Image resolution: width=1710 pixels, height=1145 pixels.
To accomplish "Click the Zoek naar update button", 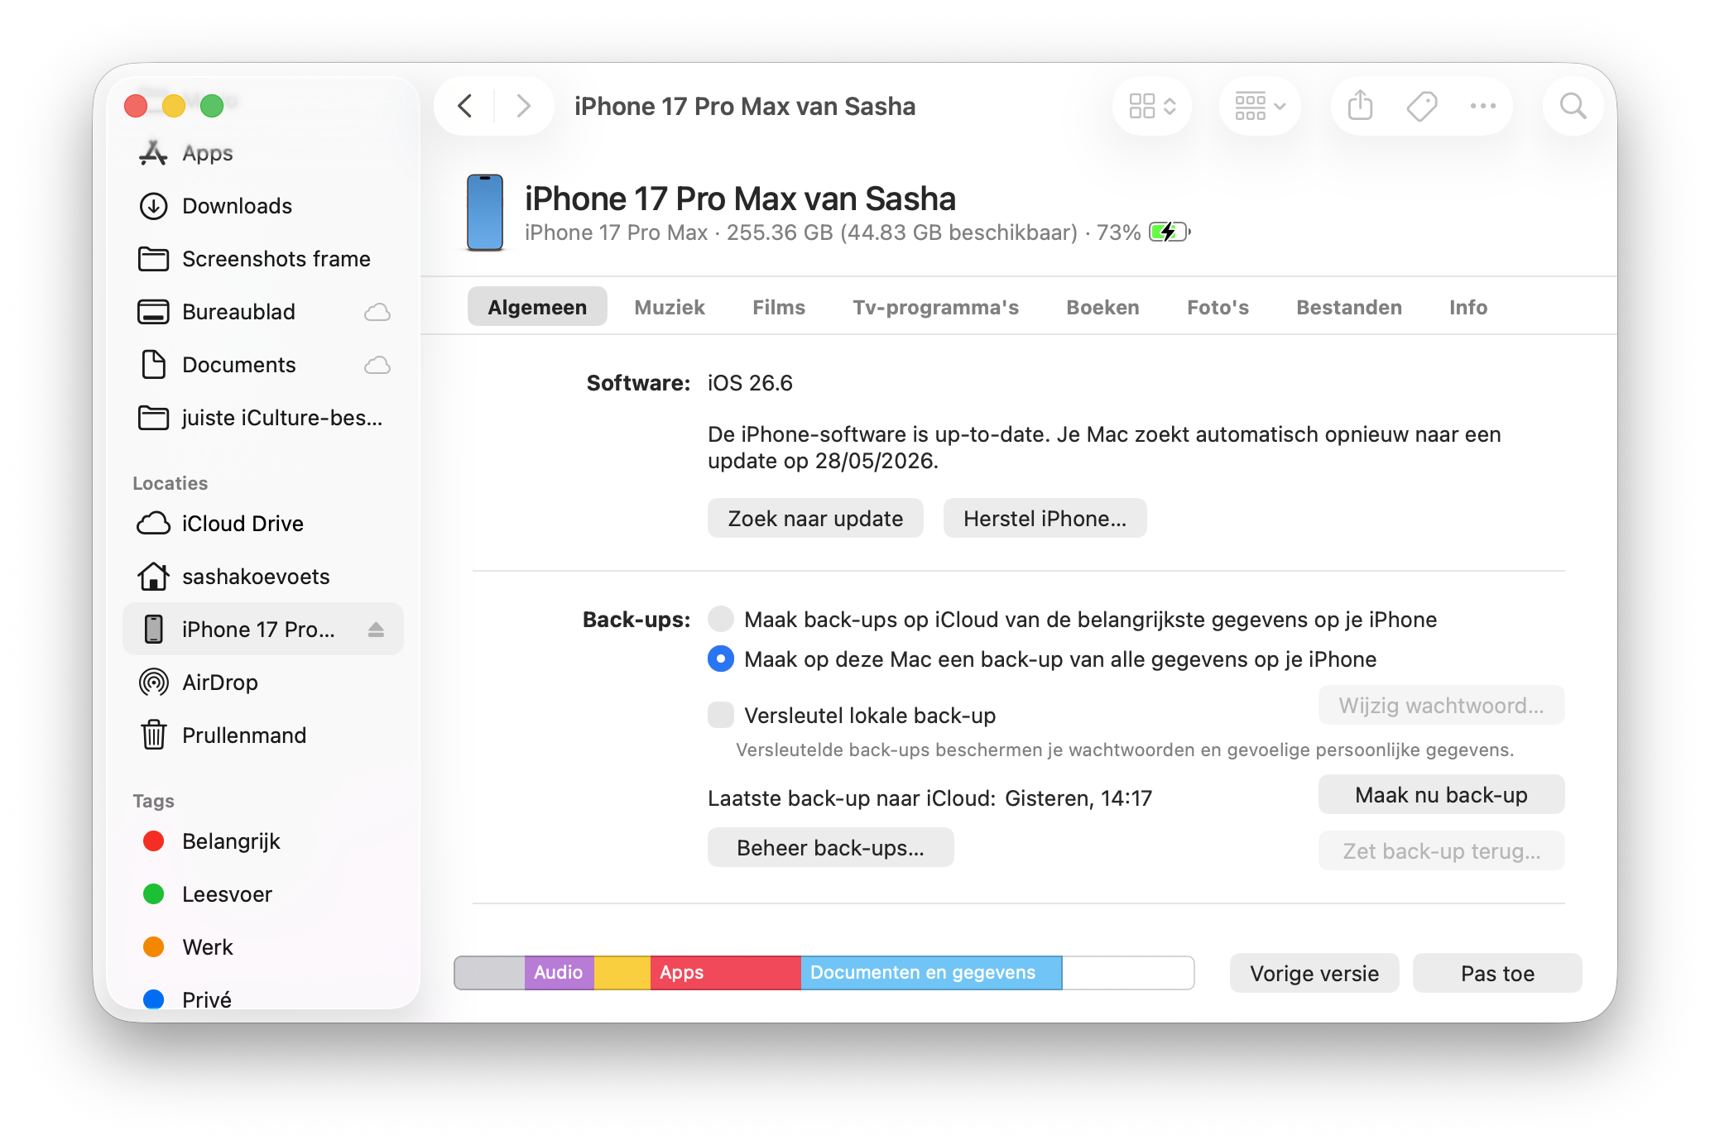I will [815, 519].
